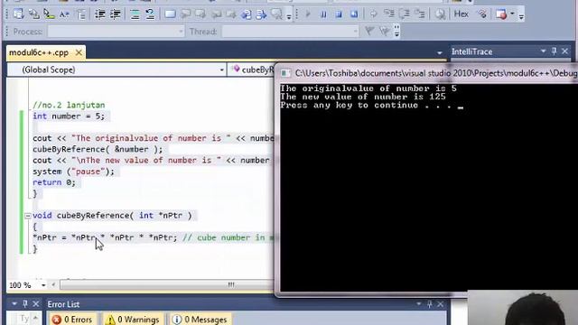Open the active documents list arrow
This screenshot has width=578, height=325.
440,52
